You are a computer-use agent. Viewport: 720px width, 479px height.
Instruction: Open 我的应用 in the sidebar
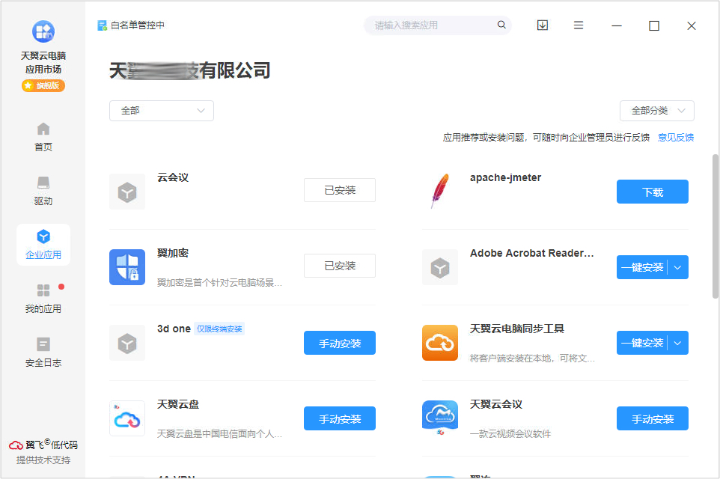click(43, 299)
